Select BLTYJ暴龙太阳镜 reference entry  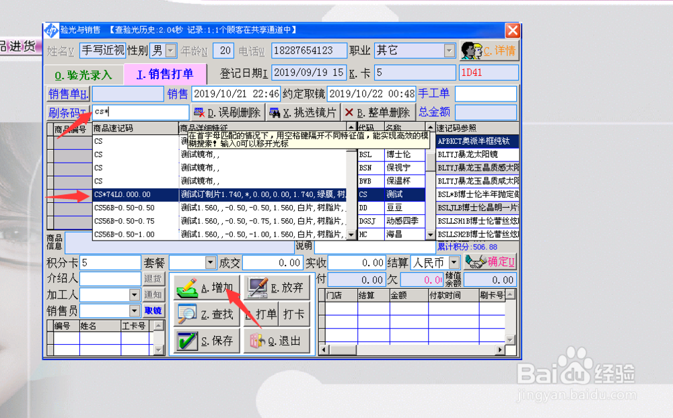[477, 155]
